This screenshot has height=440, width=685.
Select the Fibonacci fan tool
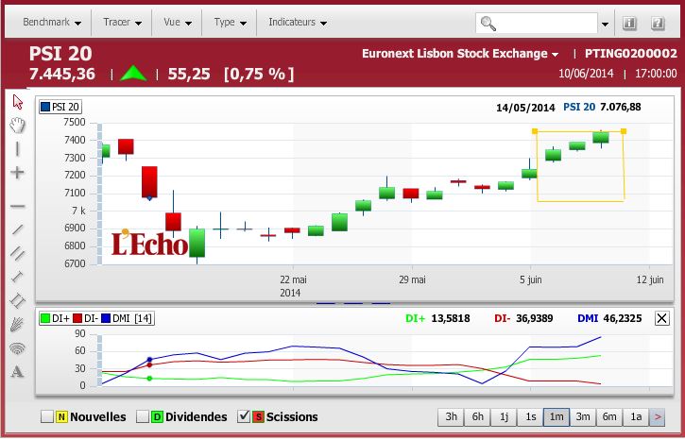pyautogui.click(x=17, y=324)
